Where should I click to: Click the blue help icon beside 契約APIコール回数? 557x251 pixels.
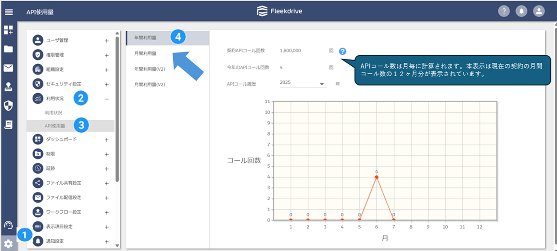343,51
